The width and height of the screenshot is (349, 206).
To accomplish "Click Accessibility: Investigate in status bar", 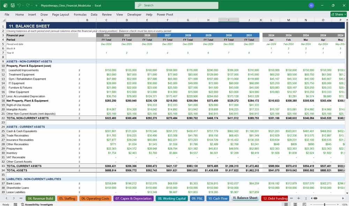I will (37, 205).
